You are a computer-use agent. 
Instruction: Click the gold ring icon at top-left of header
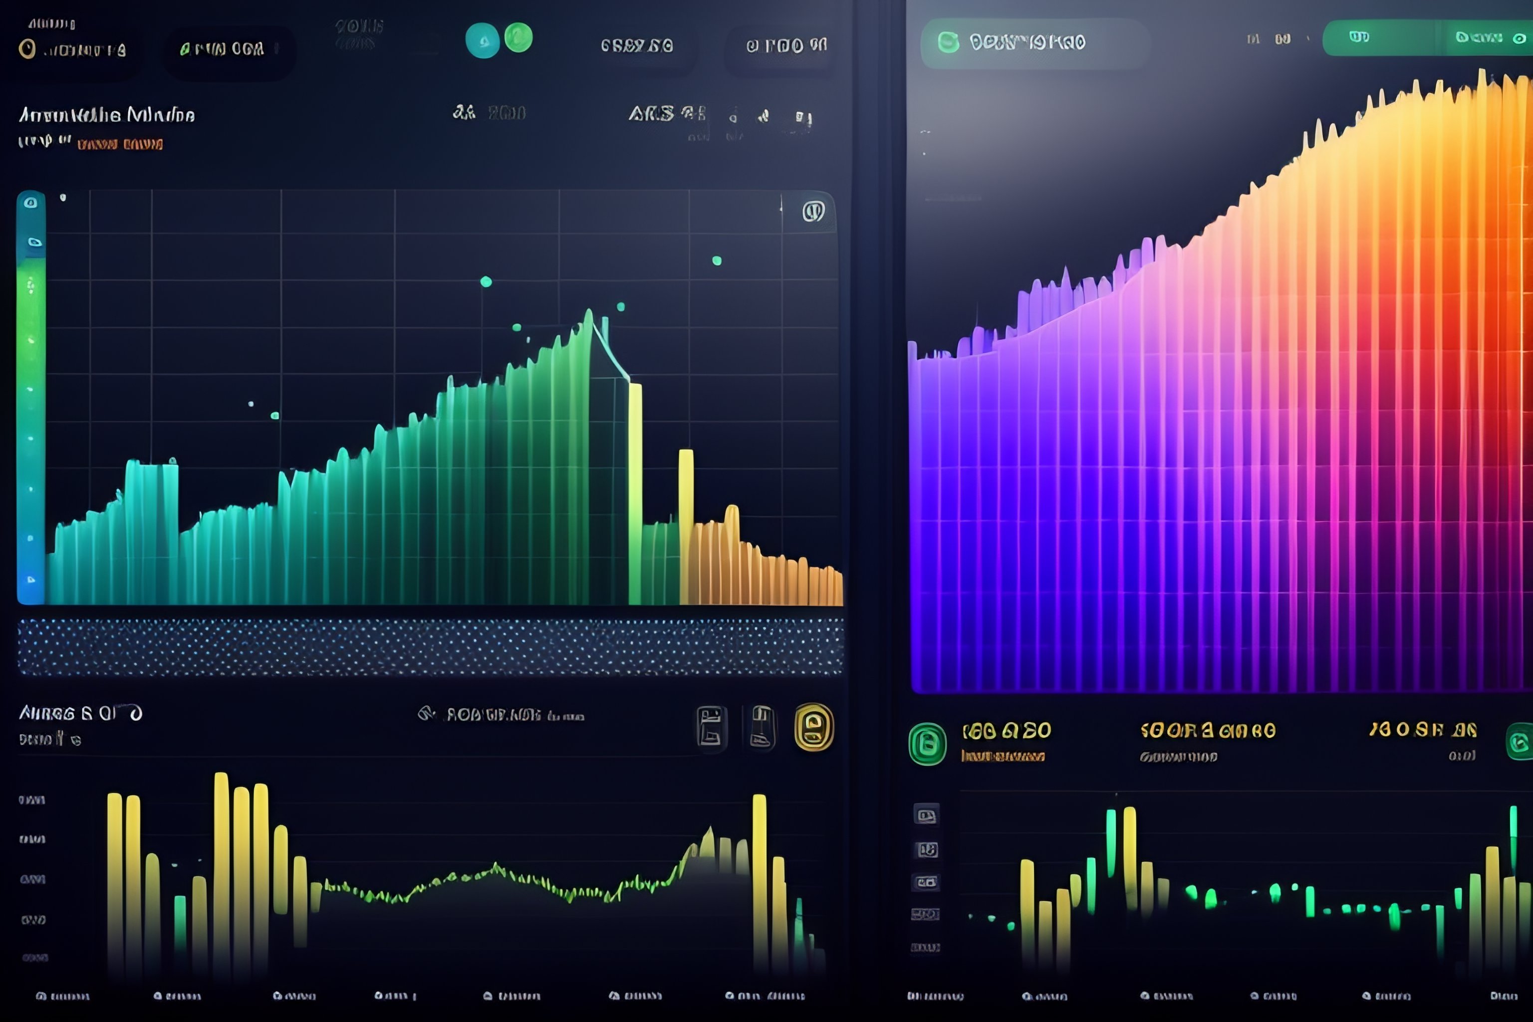click(x=27, y=49)
